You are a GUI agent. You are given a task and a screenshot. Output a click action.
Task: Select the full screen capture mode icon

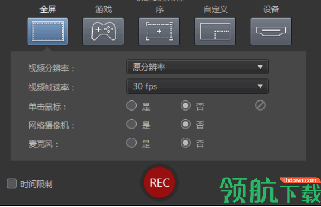pos(47,32)
